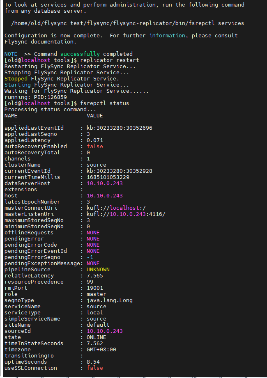The image size is (267, 378).
Task: Click the rmiPort value 19001
Action: point(94,288)
